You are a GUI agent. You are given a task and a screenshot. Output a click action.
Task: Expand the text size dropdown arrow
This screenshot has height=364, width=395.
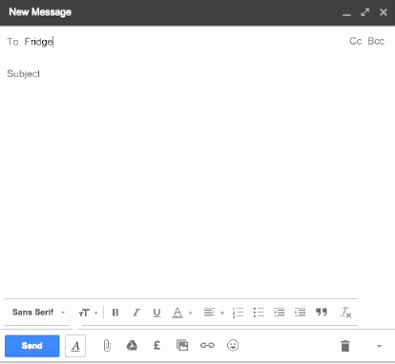coord(95,313)
